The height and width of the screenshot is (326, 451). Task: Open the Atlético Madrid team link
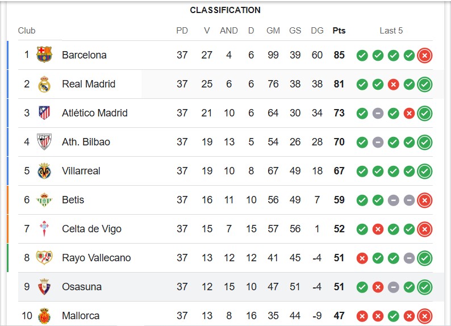95,112
